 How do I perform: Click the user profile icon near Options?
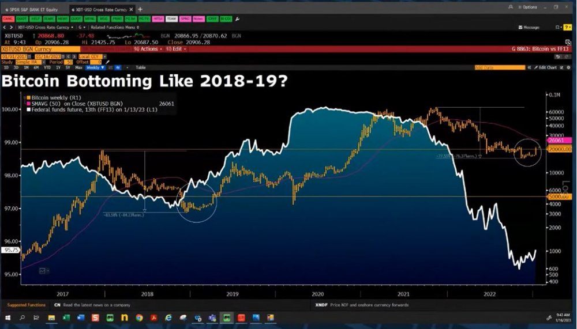[x=509, y=7]
